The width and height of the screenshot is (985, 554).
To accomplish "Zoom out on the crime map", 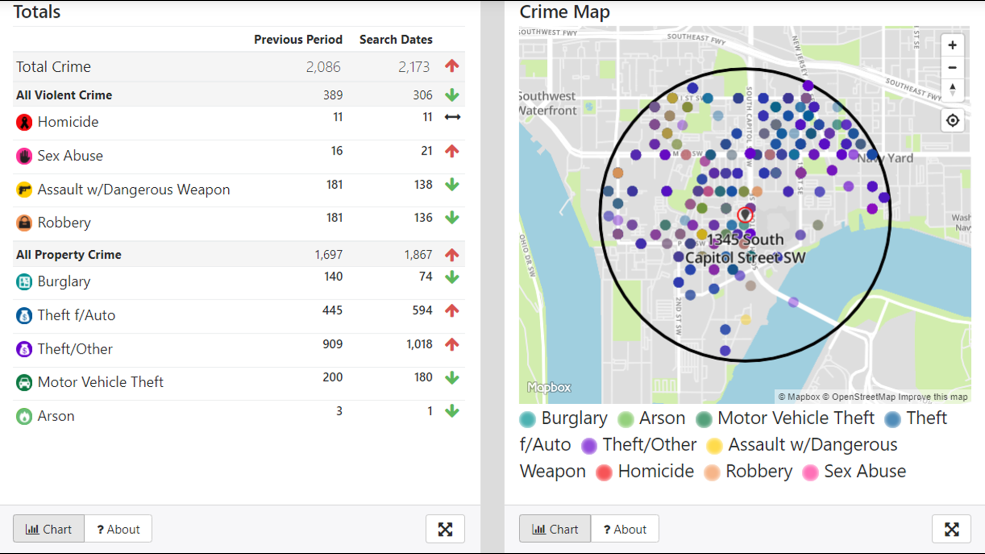I will pos(952,68).
